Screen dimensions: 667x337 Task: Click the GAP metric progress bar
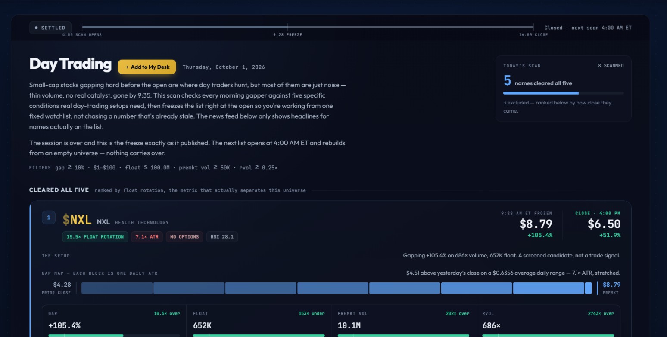(114, 335)
